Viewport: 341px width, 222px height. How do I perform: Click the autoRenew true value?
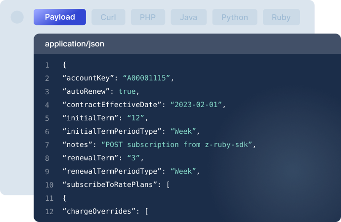tap(128, 92)
